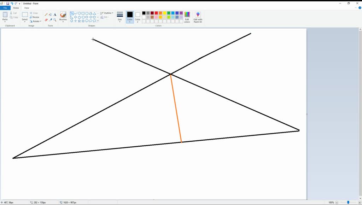The width and height of the screenshot is (362, 205).
Task: Select the Magnifier tool
Action: [55, 20]
